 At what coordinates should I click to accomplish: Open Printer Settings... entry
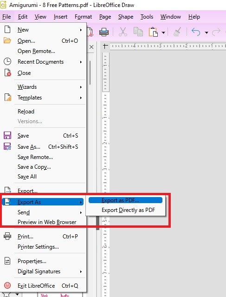point(43,247)
